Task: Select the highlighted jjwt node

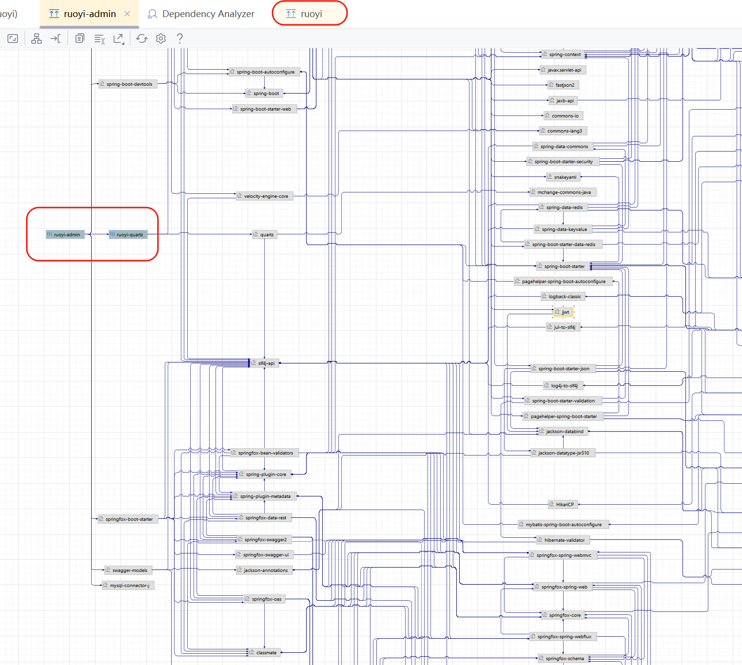Action: click(x=564, y=312)
